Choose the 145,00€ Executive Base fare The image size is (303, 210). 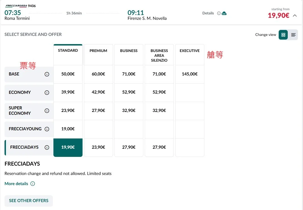tap(190, 74)
